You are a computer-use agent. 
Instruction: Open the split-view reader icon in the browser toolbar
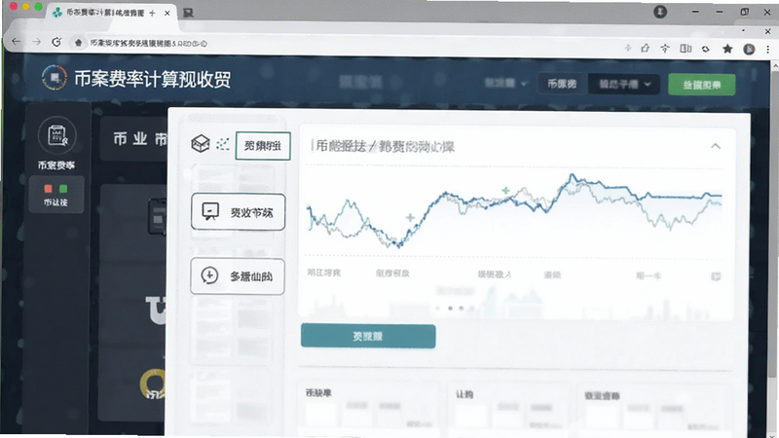tap(686, 48)
